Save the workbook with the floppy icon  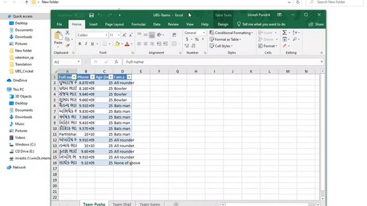[x=91, y=15]
